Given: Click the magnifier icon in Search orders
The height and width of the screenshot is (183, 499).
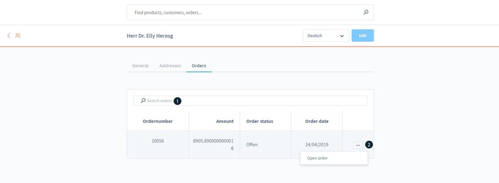Looking at the screenshot, I should [x=143, y=101].
